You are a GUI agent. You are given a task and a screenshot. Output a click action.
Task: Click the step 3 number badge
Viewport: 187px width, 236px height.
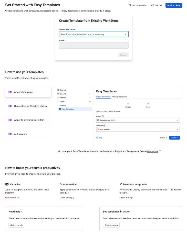10,120
